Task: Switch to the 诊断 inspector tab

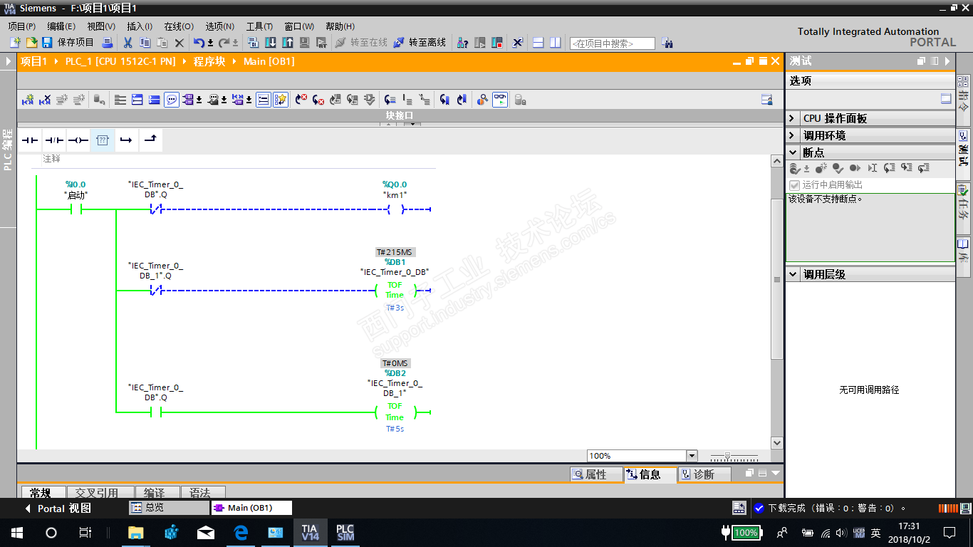Action: (x=704, y=474)
